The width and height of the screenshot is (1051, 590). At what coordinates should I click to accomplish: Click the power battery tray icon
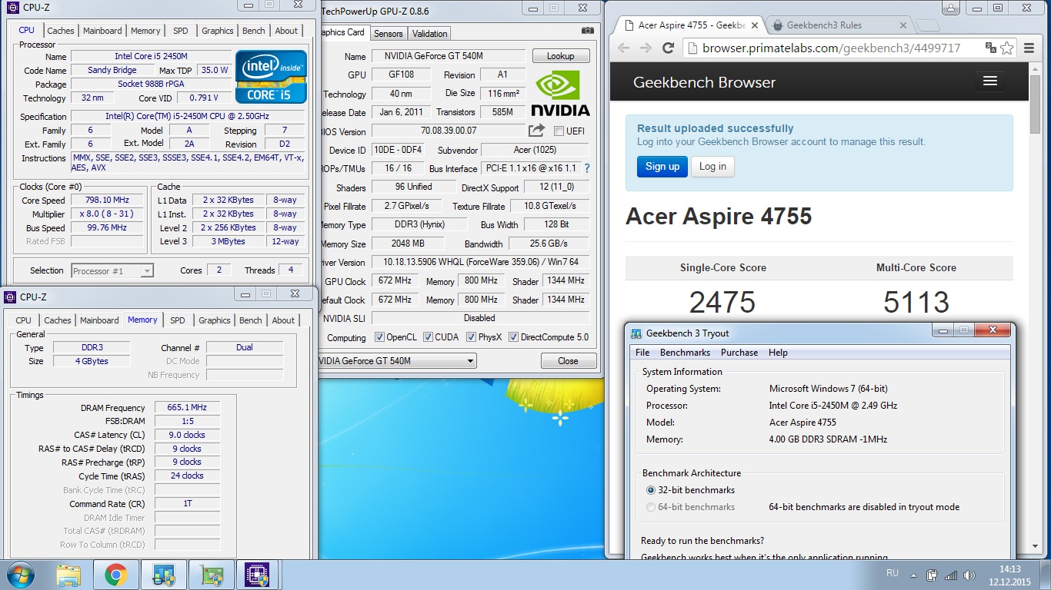coord(933,575)
